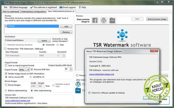Enable Rename files checkbox
The height and width of the screenshot is (108, 174).
[x=5, y=49]
